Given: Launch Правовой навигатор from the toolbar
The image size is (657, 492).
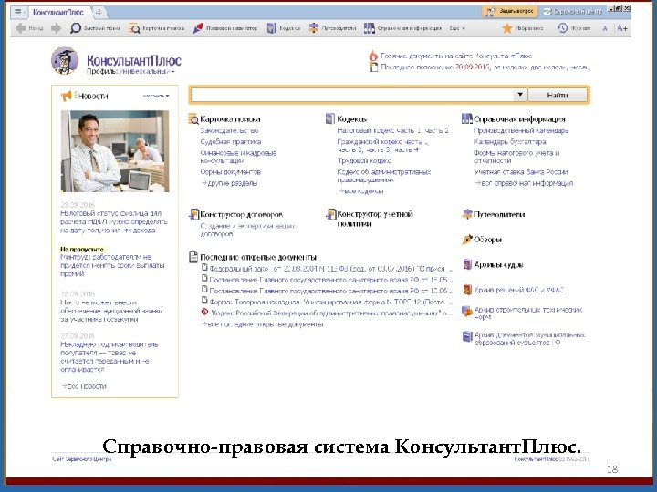Looking at the screenshot, I should [x=225, y=28].
